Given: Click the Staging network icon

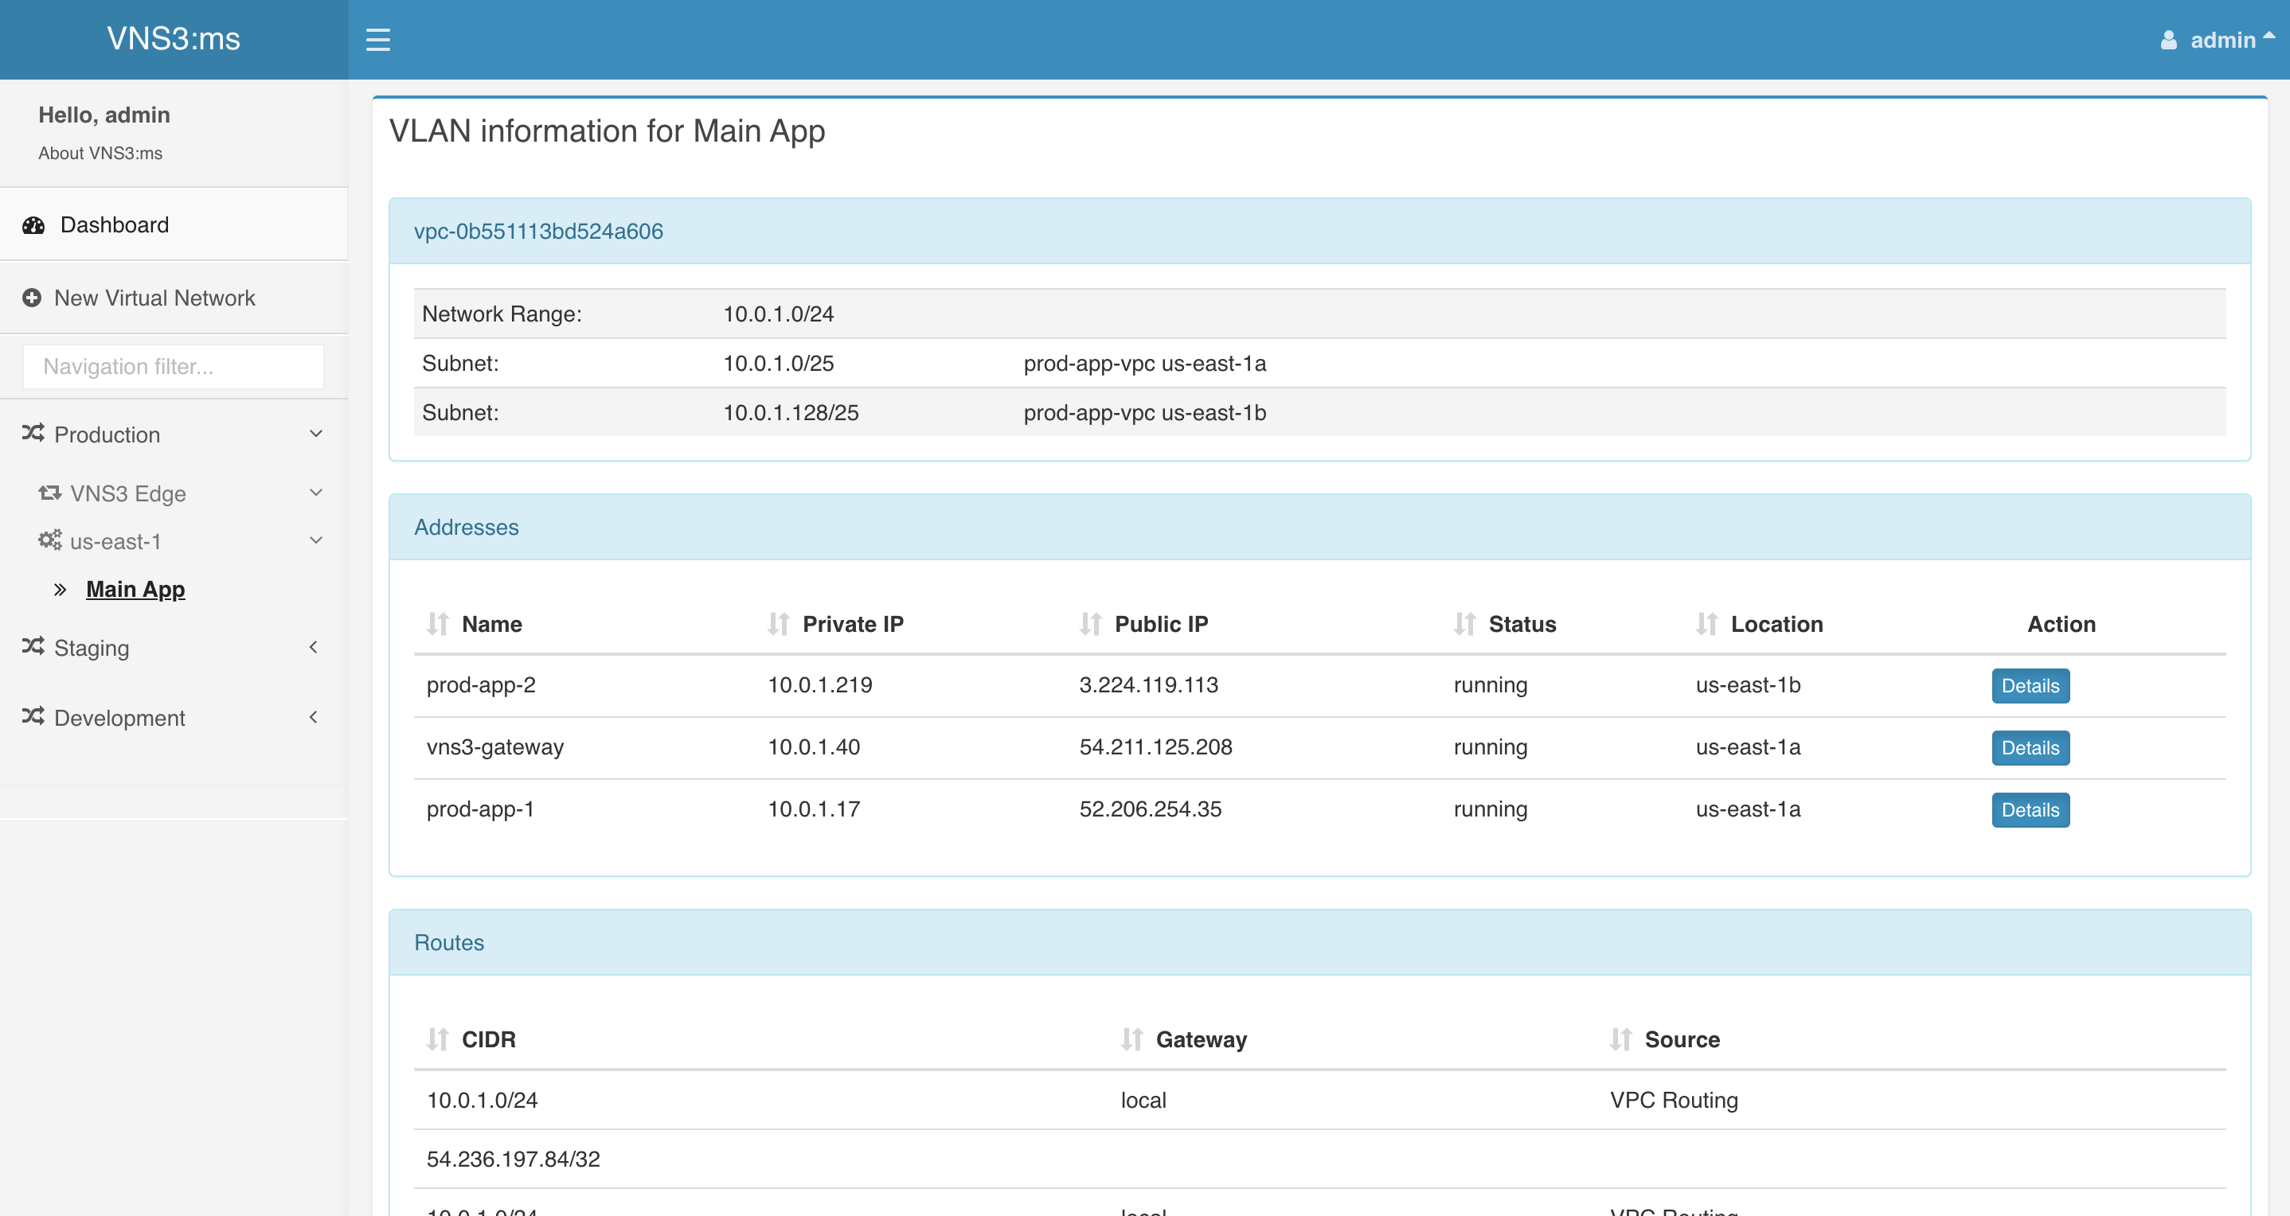Looking at the screenshot, I should [33, 647].
